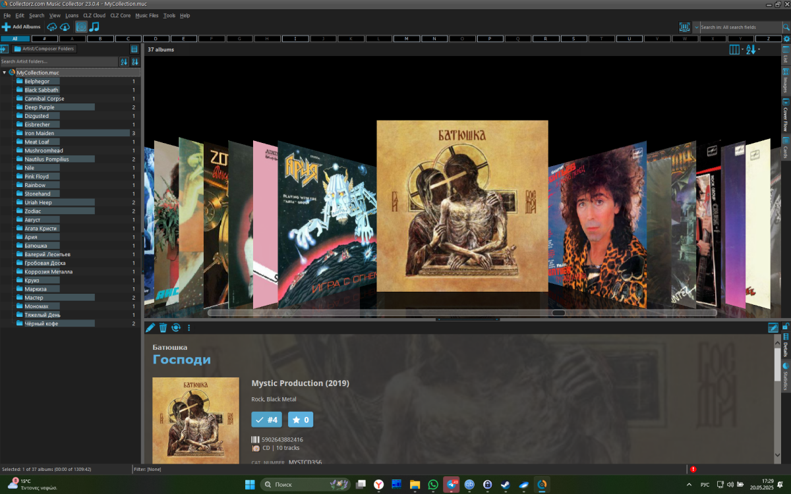This screenshot has height=494, width=791.
Task: Filter albums by letter U
Action: (629, 39)
